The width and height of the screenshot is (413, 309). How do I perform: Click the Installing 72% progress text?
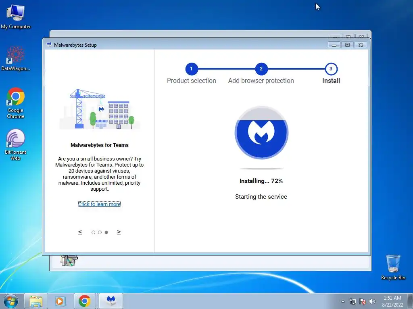click(261, 181)
